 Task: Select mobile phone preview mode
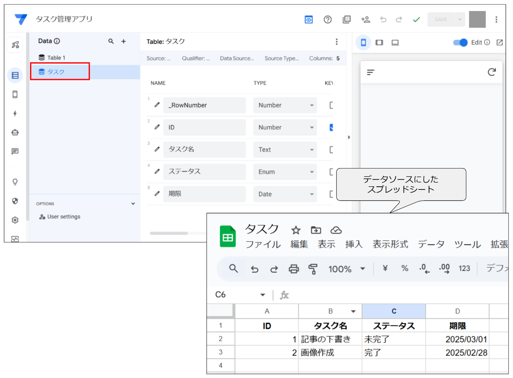pos(363,42)
